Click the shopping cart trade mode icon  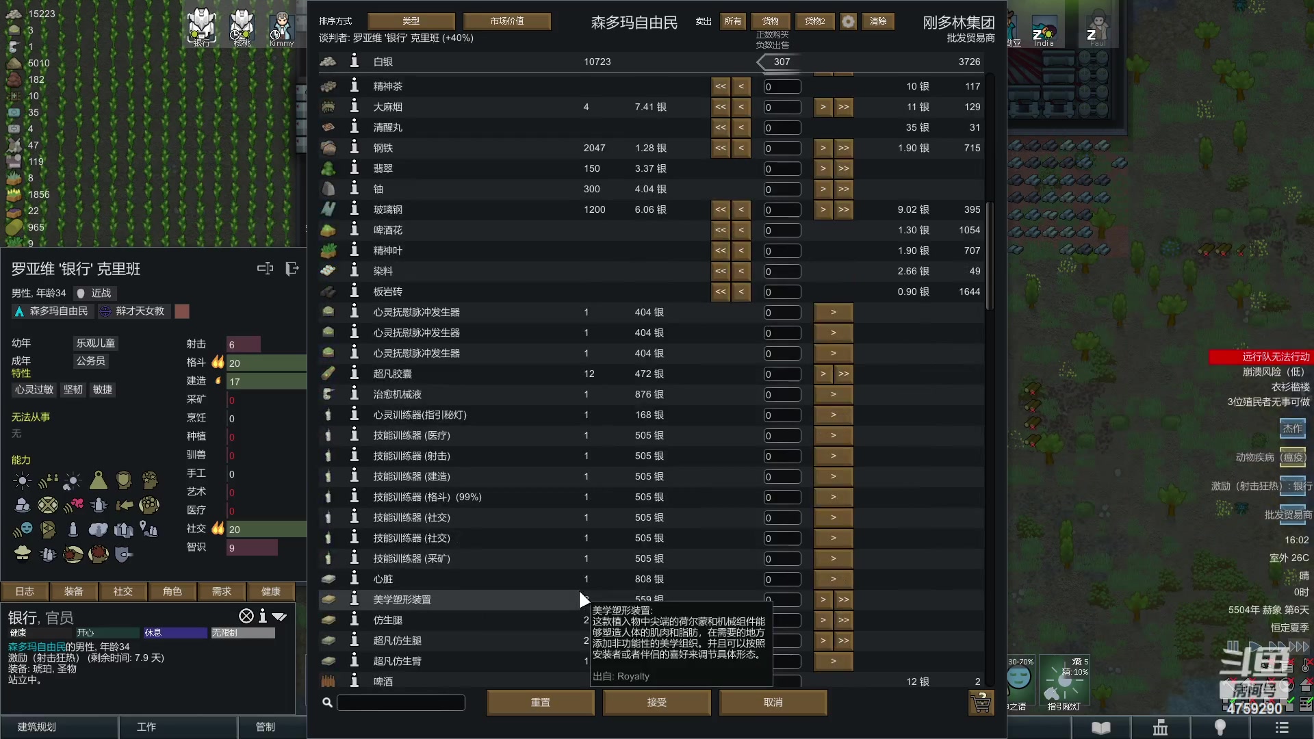(x=981, y=703)
